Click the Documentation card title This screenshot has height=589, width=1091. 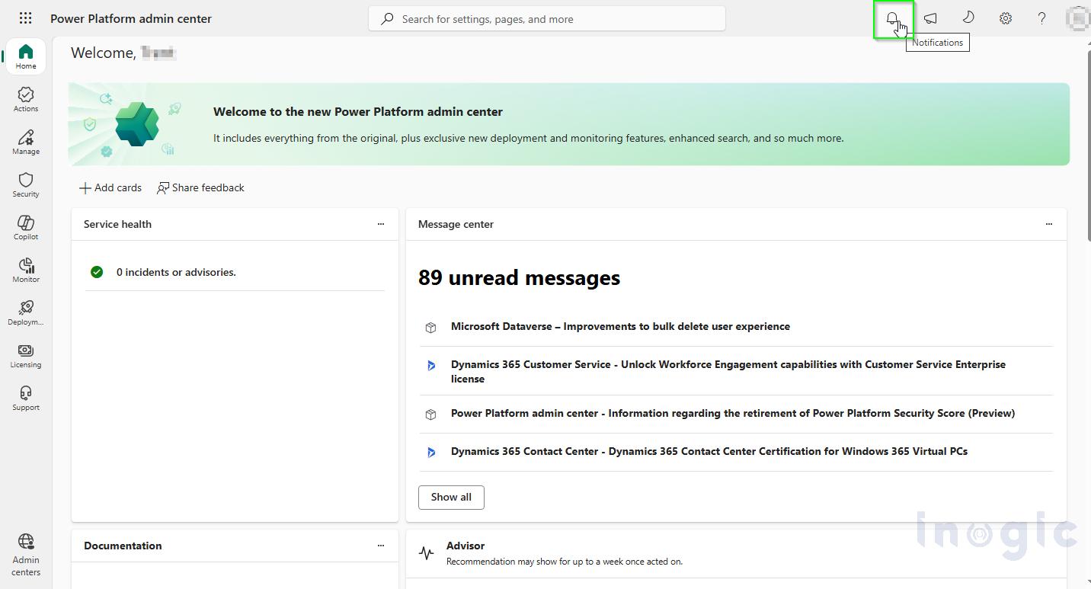(x=123, y=546)
